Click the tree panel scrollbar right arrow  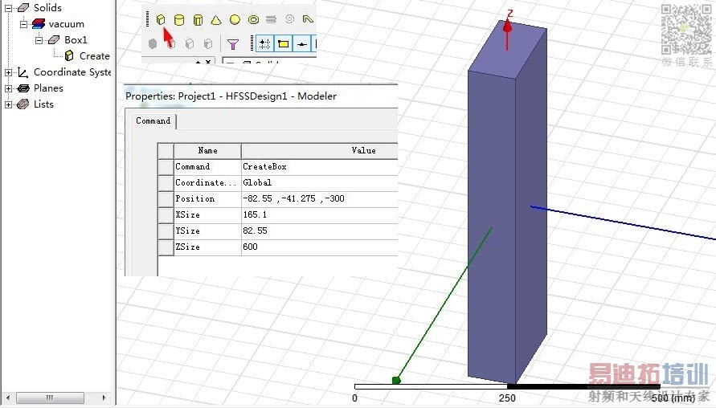(104, 398)
